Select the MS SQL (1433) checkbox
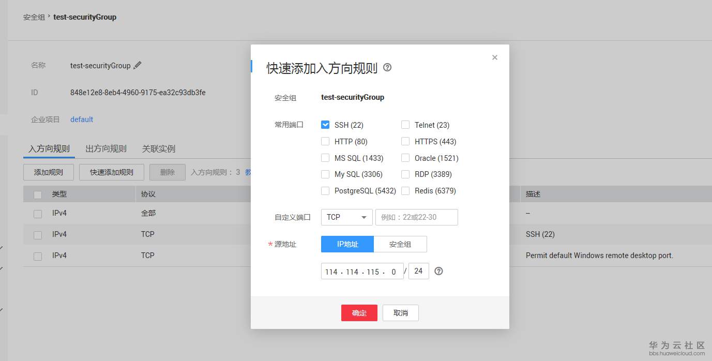 (325, 158)
